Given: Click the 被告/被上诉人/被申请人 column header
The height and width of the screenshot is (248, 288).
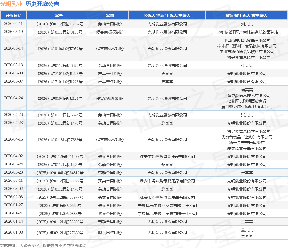Looking at the screenshot, I should click(246, 15).
